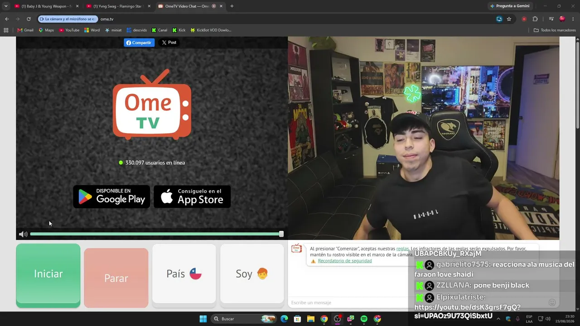This screenshot has height=326, width=580.
Task: Bookmark this page with the star icon
Action: pos(509,19)
